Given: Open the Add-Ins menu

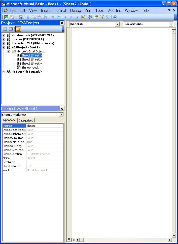Looking at the screenshot, I should (115, 11).
